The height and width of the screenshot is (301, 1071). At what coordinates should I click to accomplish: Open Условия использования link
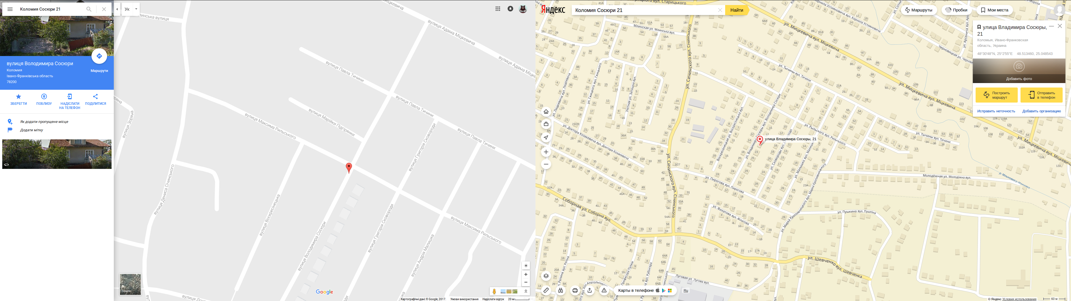click(x=1019, y=299)
